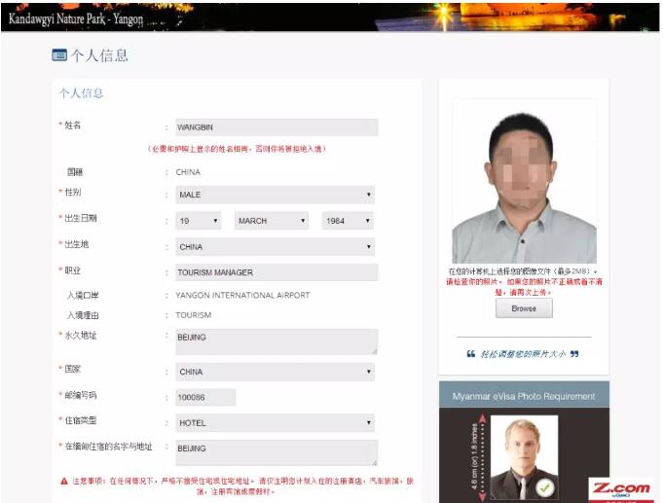Open the 出生地 CHINA dropdown
This screenshot has height=503, width=663.
[275, 247]
